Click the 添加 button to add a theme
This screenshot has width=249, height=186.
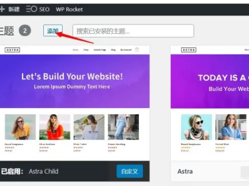[53, 30]
